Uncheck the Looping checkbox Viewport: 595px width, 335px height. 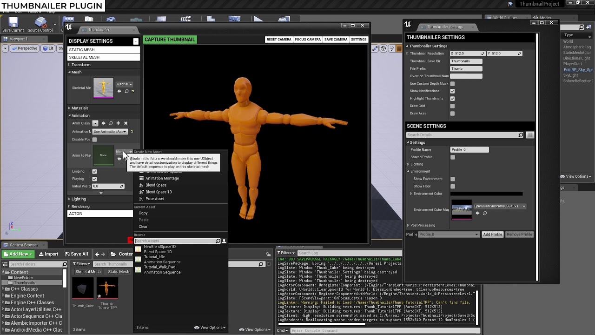click(x=94, y=171)
